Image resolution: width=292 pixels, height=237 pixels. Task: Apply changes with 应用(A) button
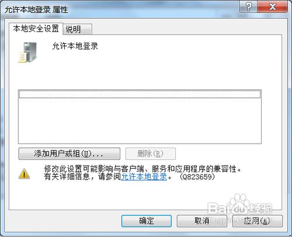258,221
